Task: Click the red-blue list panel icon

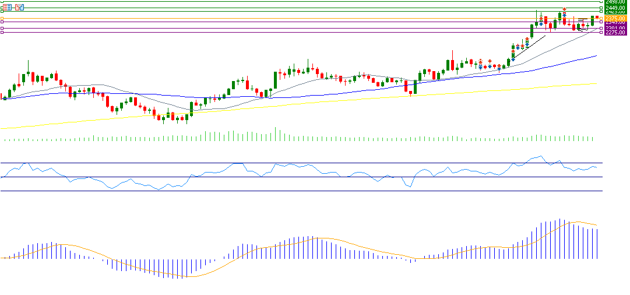Action: click(8, 7)
